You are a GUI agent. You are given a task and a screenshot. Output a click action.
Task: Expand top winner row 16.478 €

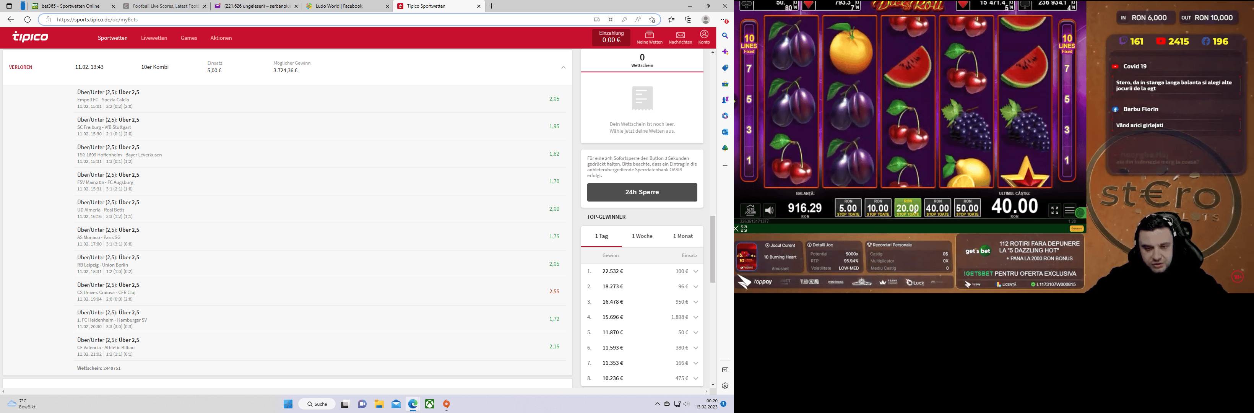point(696,302)
